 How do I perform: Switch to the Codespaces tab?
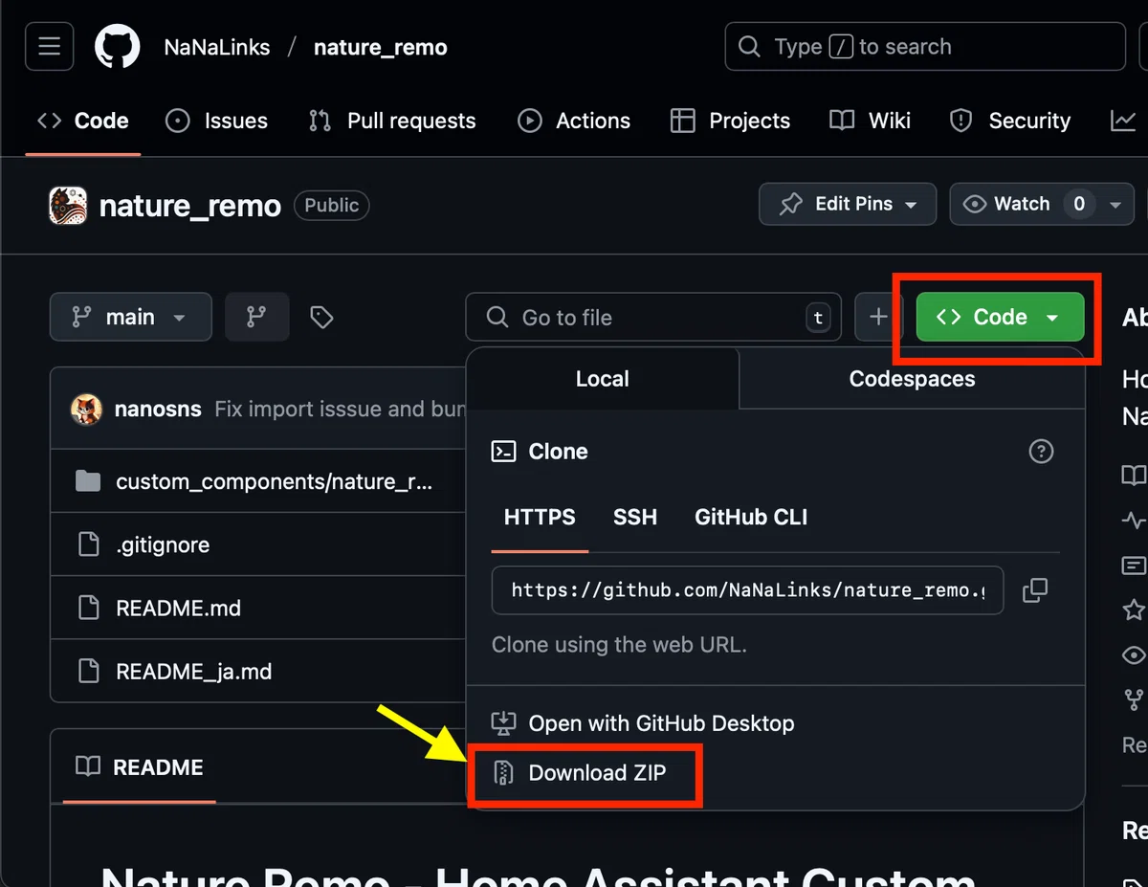tap(912, 379)
